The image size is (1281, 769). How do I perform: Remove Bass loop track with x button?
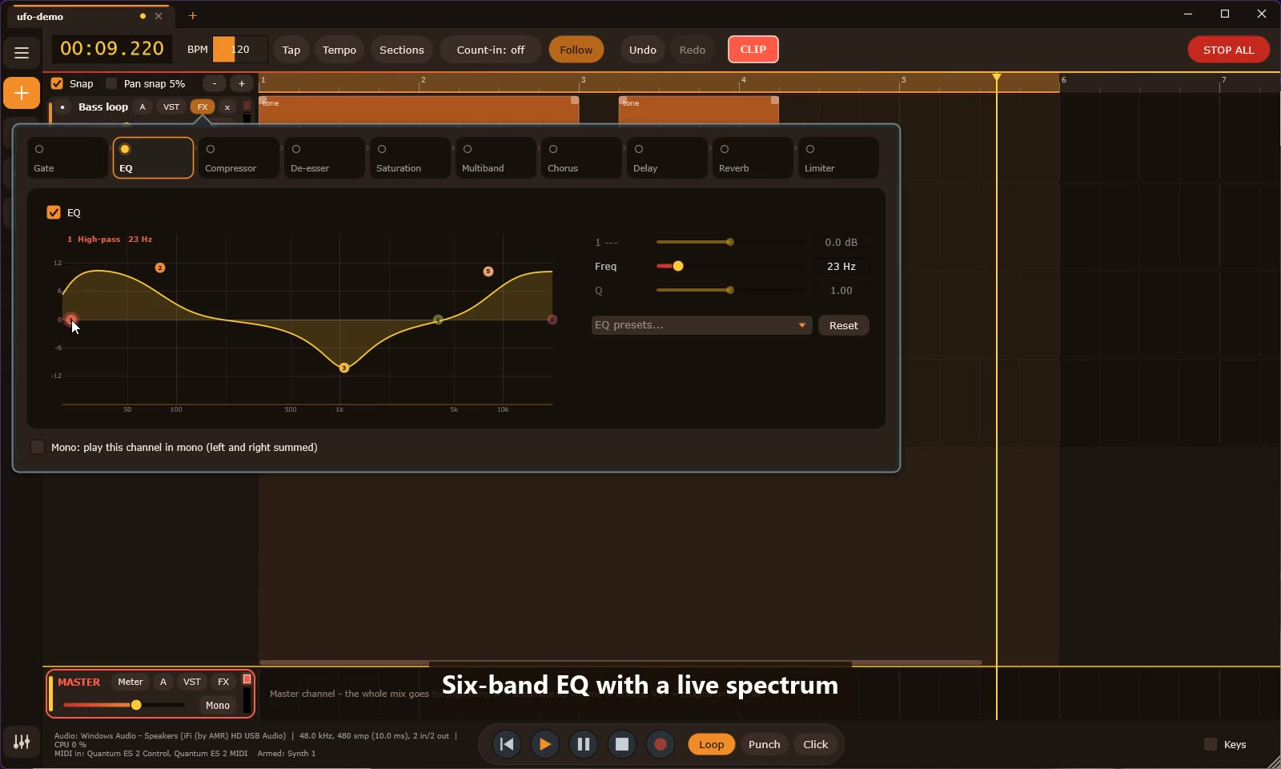(x=227, y=107)
